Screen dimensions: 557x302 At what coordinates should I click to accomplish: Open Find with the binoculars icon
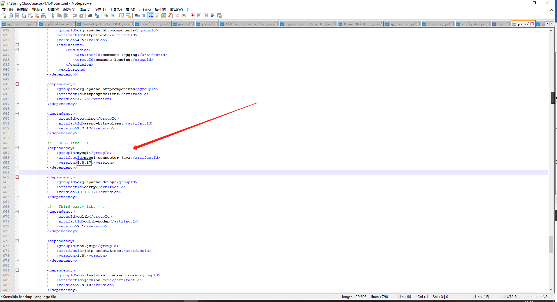coord(90,16)
